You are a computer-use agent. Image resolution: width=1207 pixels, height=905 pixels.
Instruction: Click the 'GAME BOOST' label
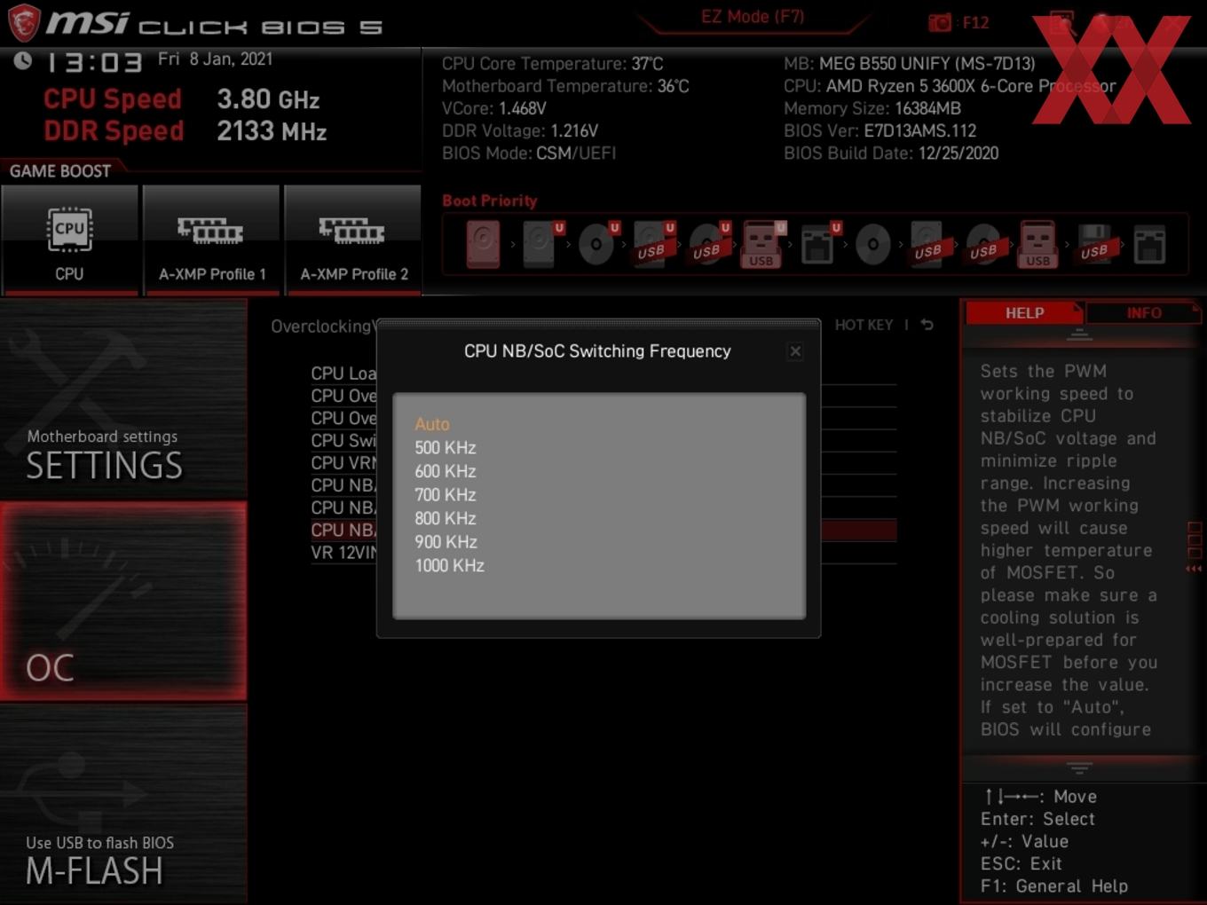pyautogui.click(x=60, y=171)
